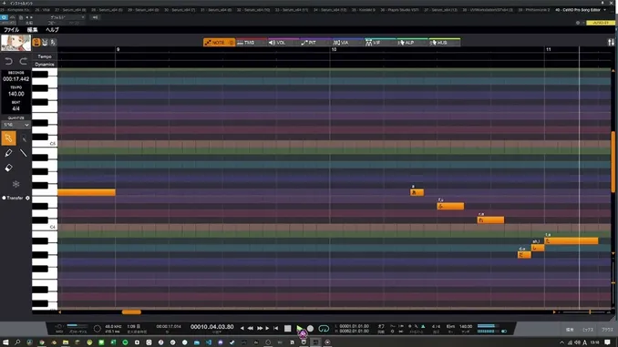Click return-to-start transport button
This screenshot has width=618, height=347.
[276, 328]
